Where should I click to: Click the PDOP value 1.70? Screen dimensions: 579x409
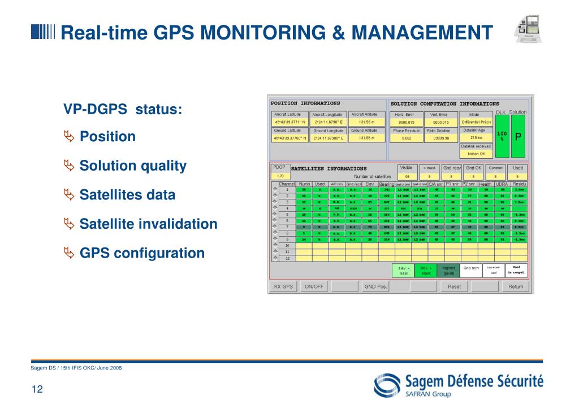[280, 176]
